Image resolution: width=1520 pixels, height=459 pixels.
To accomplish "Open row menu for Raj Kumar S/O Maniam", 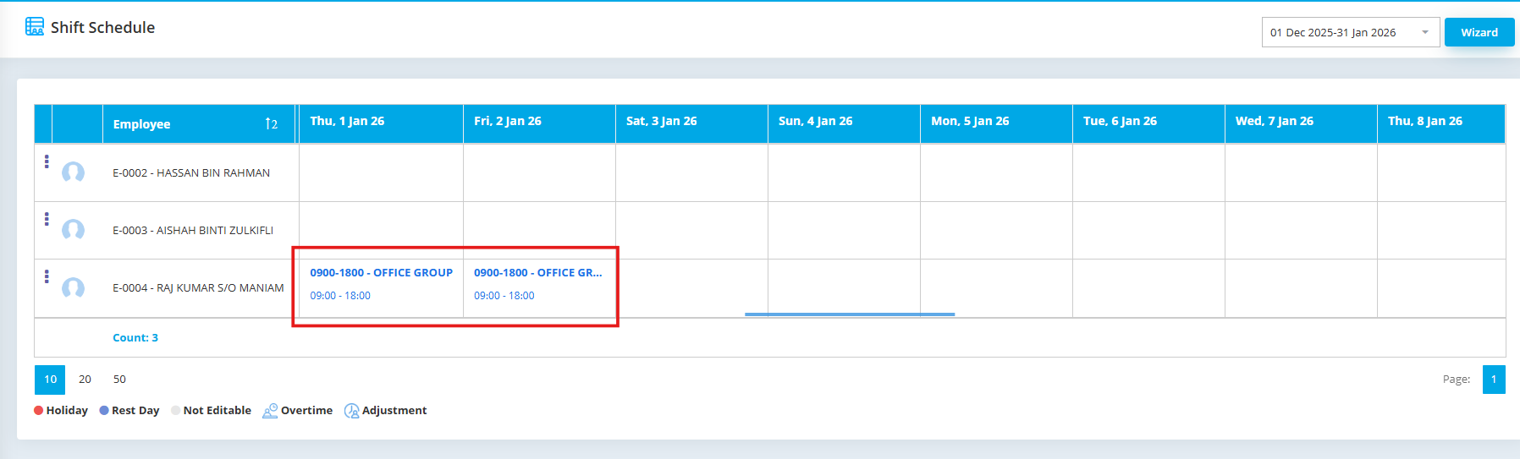I will point(47,276).
